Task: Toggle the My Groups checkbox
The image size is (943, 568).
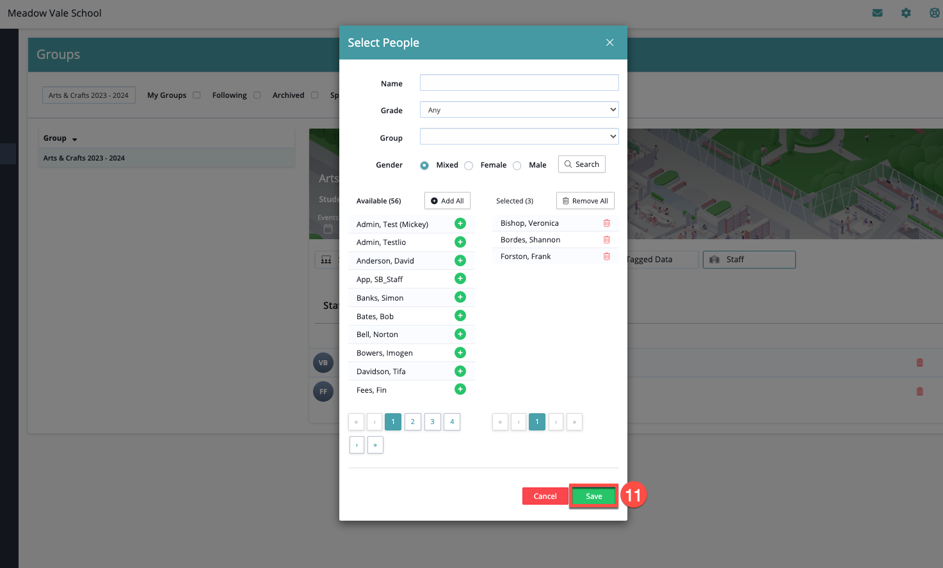Action: tap(197, 95)
